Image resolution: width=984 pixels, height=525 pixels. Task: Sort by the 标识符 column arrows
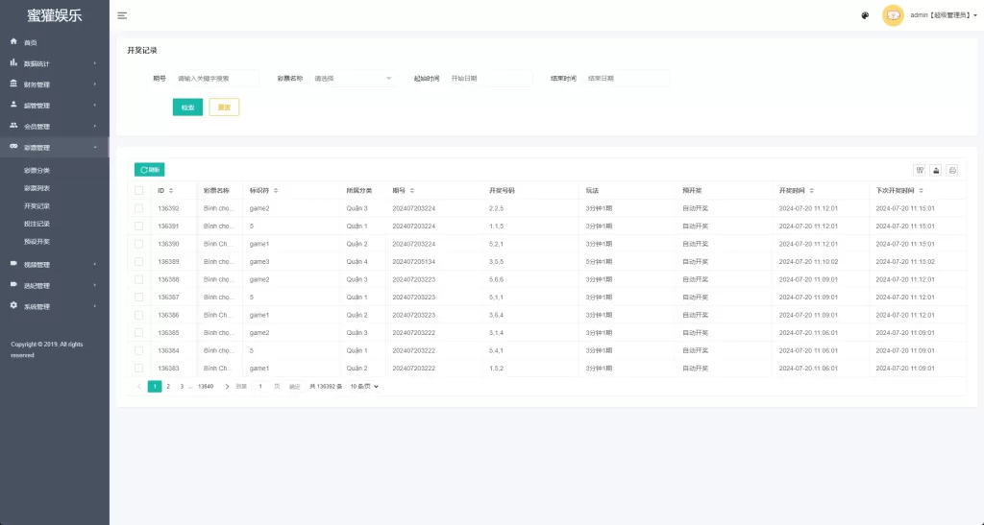click(x=276, y=190)
